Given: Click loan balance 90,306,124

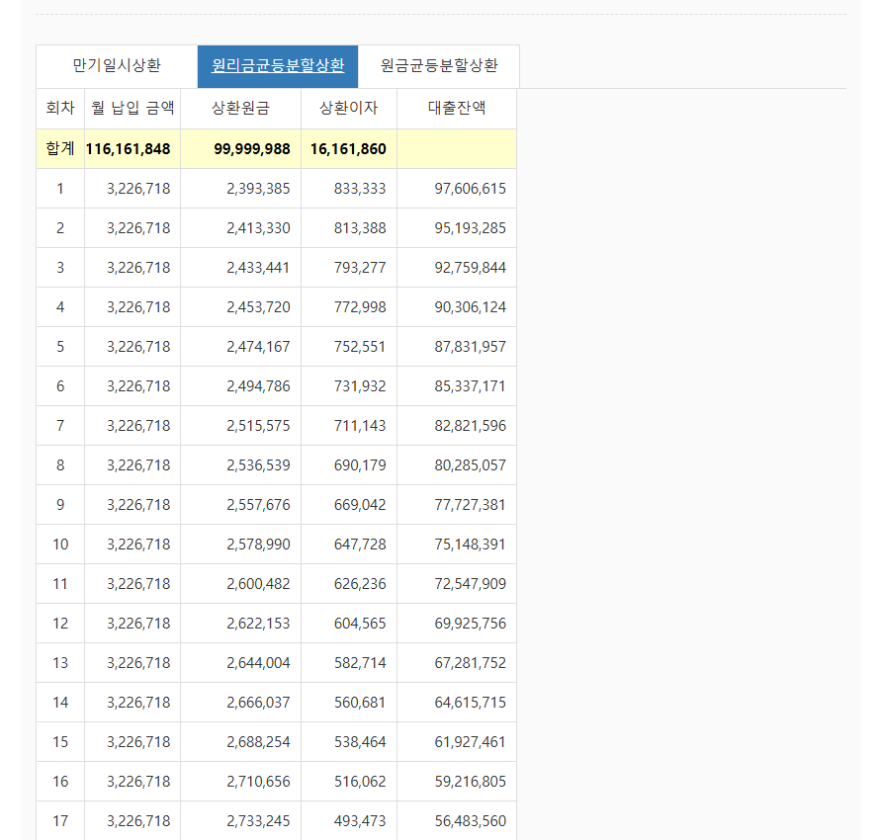Looking at the screenshot, I should 471,307.
